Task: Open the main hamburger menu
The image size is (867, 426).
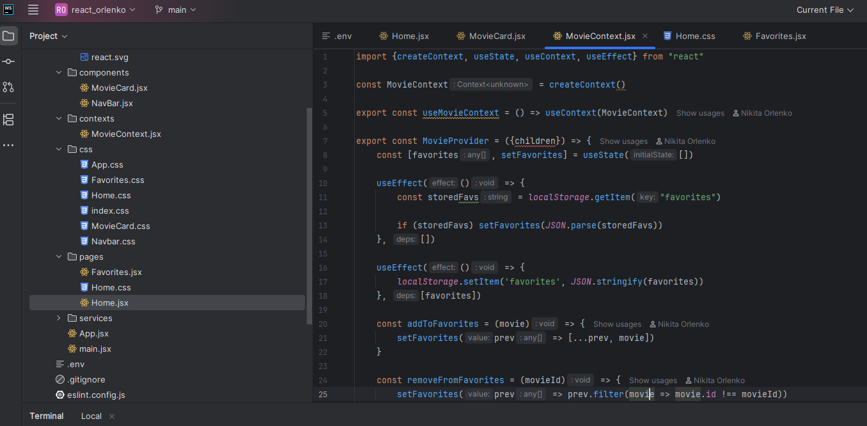Action: click(x=33, y=10)
